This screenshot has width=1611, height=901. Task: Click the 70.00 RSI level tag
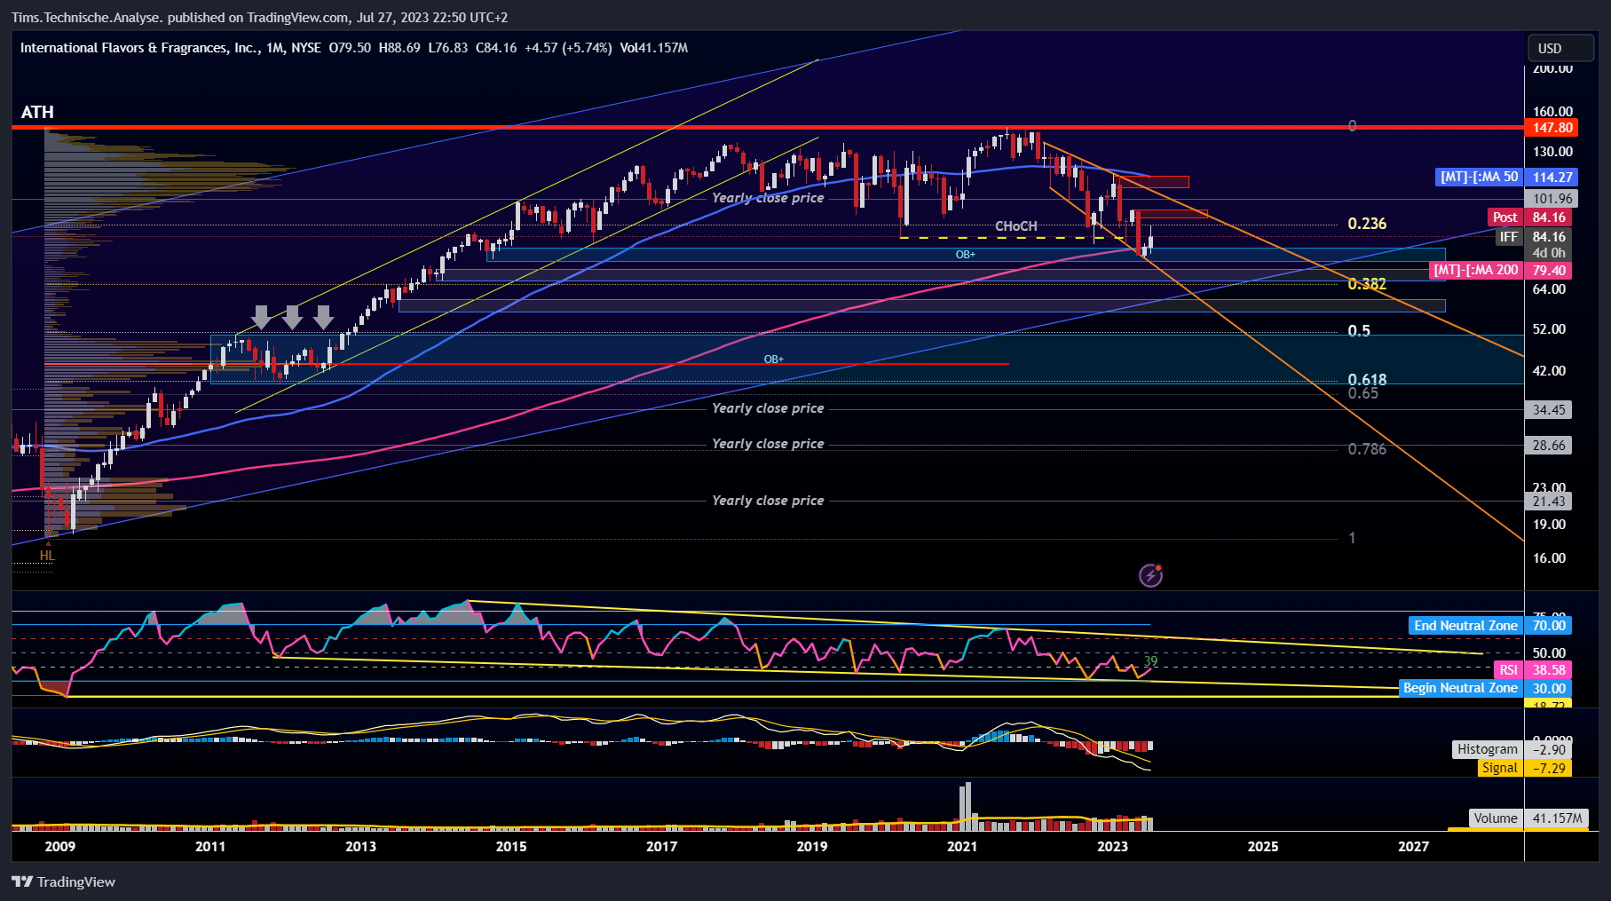1548,626
